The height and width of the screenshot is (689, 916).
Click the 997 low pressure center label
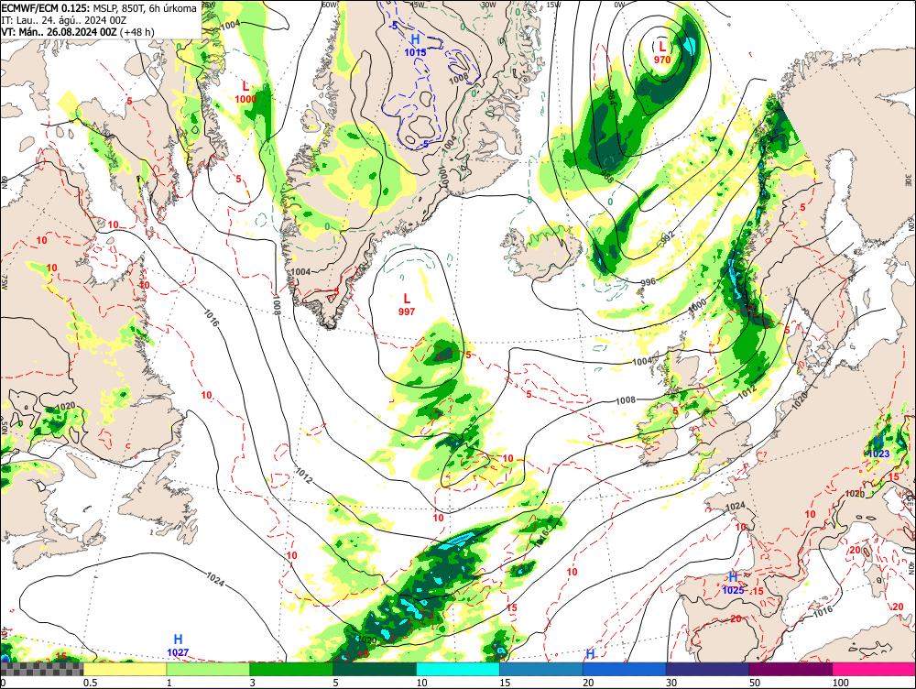pyautogui.click(x=407, y=305)
